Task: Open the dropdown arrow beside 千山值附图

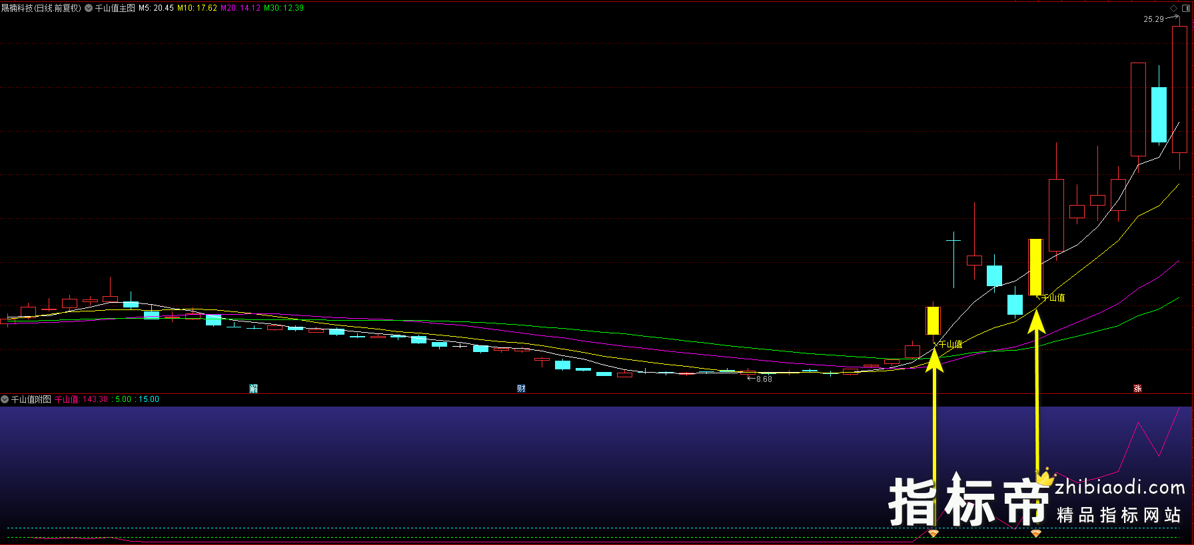Action: [5, 399]
